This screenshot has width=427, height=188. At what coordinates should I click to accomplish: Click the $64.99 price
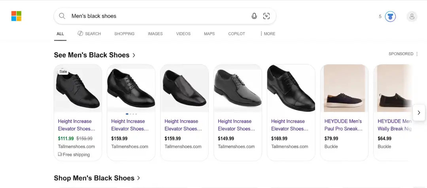point(385,139)
